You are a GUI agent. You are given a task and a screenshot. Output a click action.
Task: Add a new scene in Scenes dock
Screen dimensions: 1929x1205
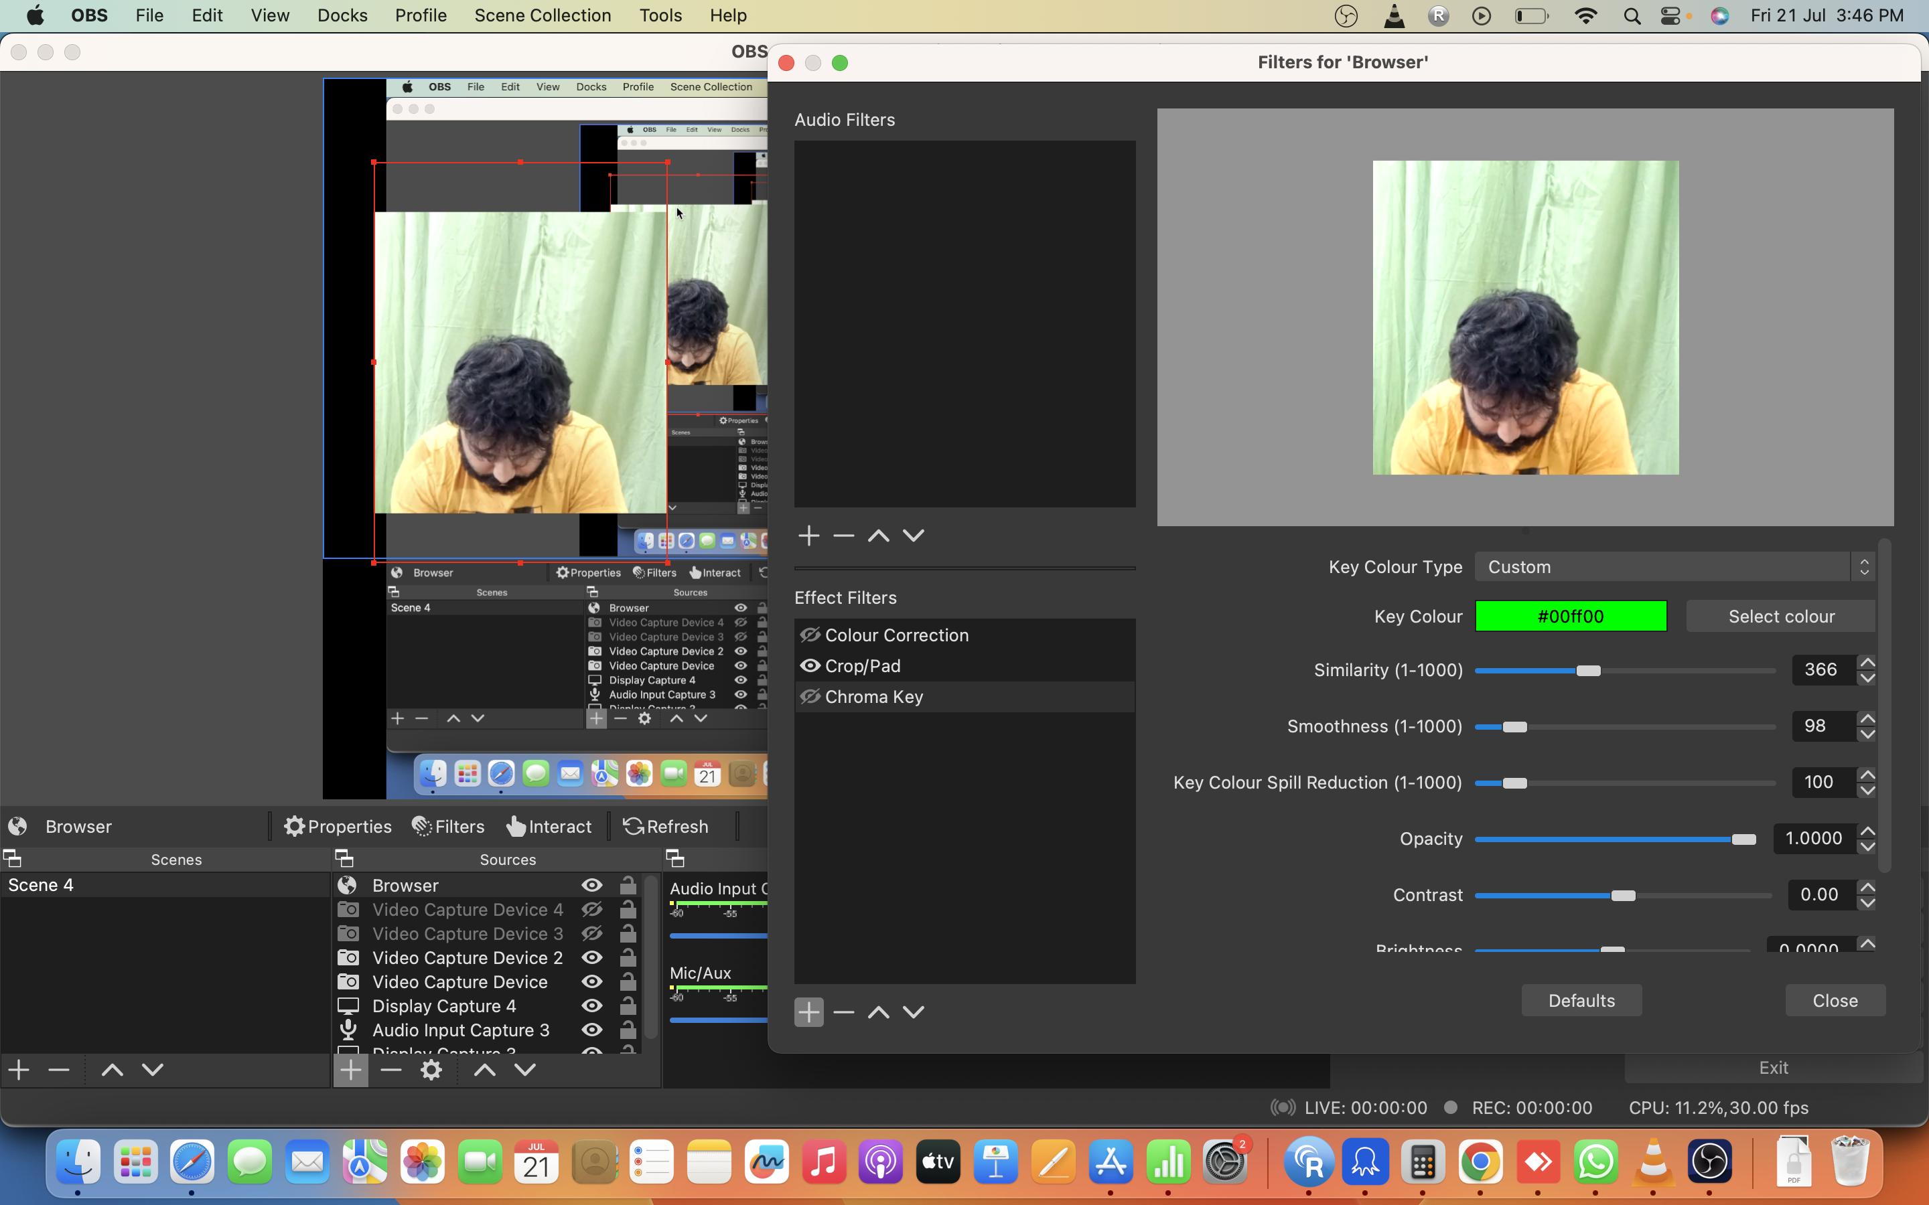[19, 1070]
